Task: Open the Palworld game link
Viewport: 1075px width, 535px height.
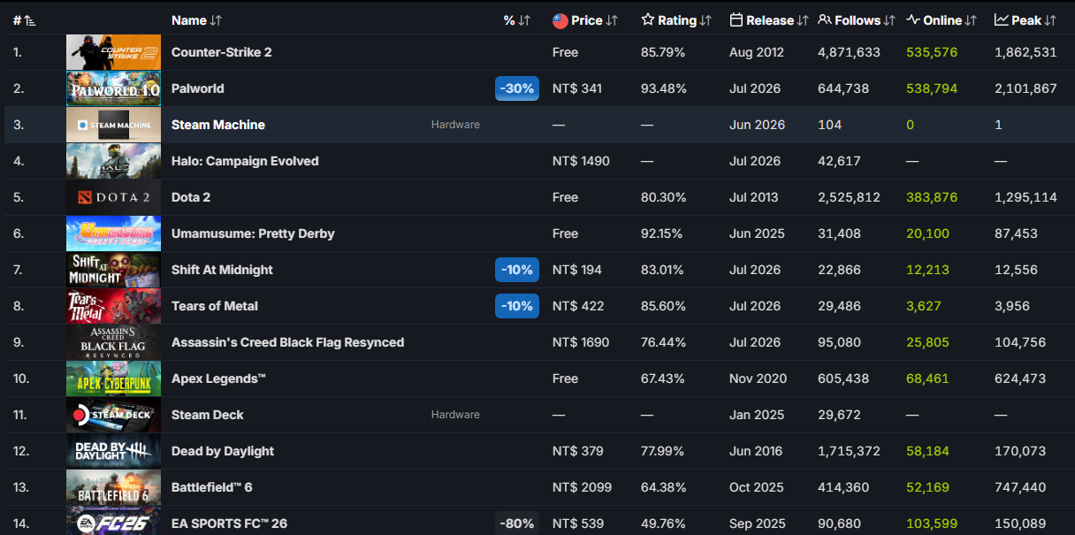Action: 198,88
